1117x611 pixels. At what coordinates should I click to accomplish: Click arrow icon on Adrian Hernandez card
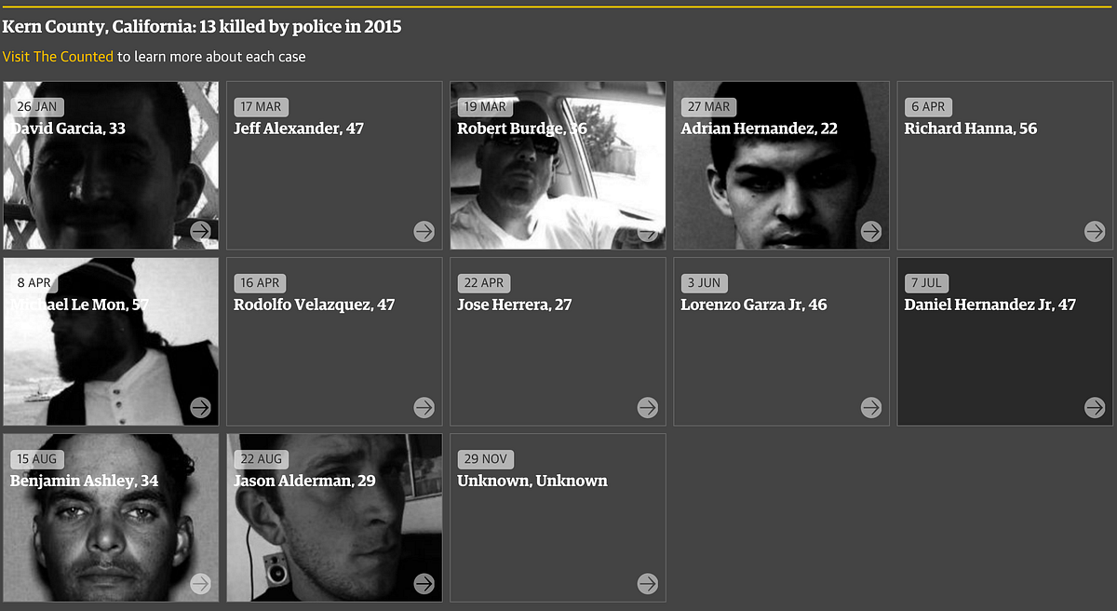pos(870,231)
